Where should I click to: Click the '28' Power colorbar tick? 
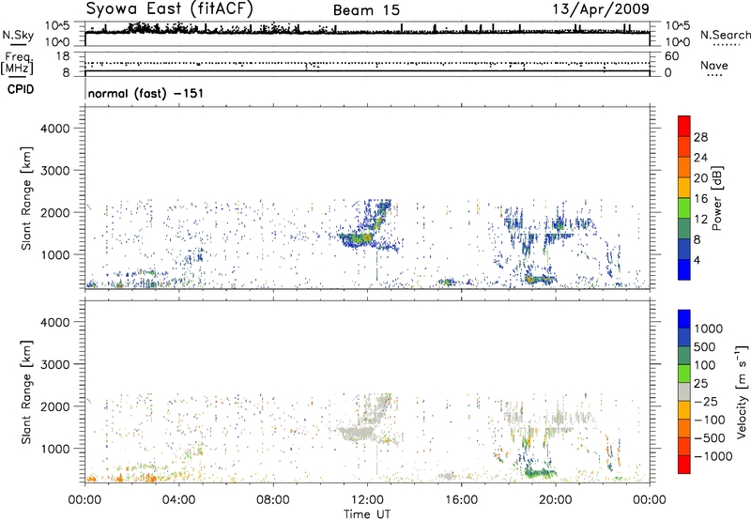click(x=700, y=137)
